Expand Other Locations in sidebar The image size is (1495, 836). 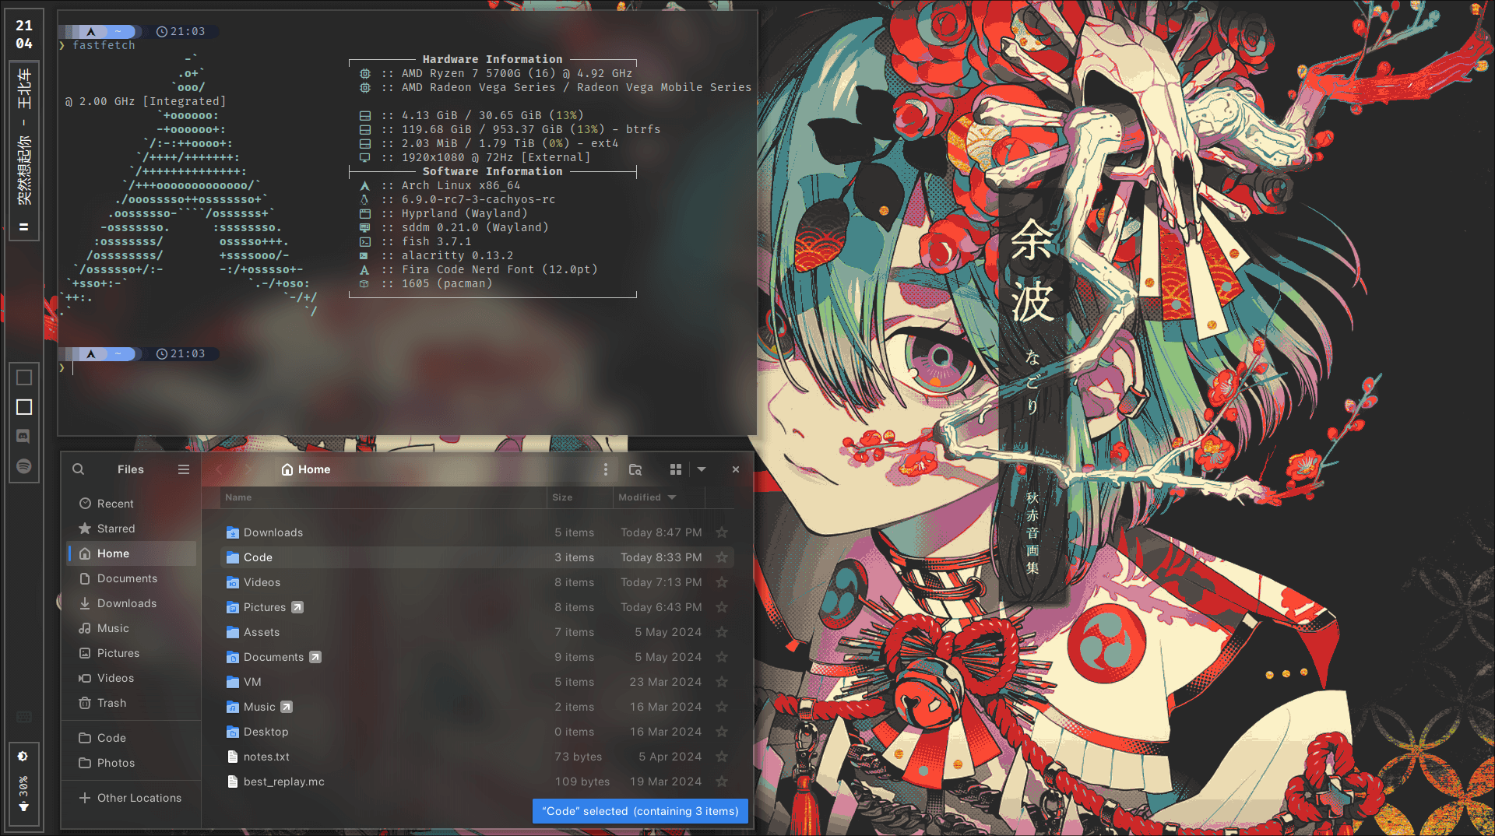pyautogui.click(x=131, y=798)
